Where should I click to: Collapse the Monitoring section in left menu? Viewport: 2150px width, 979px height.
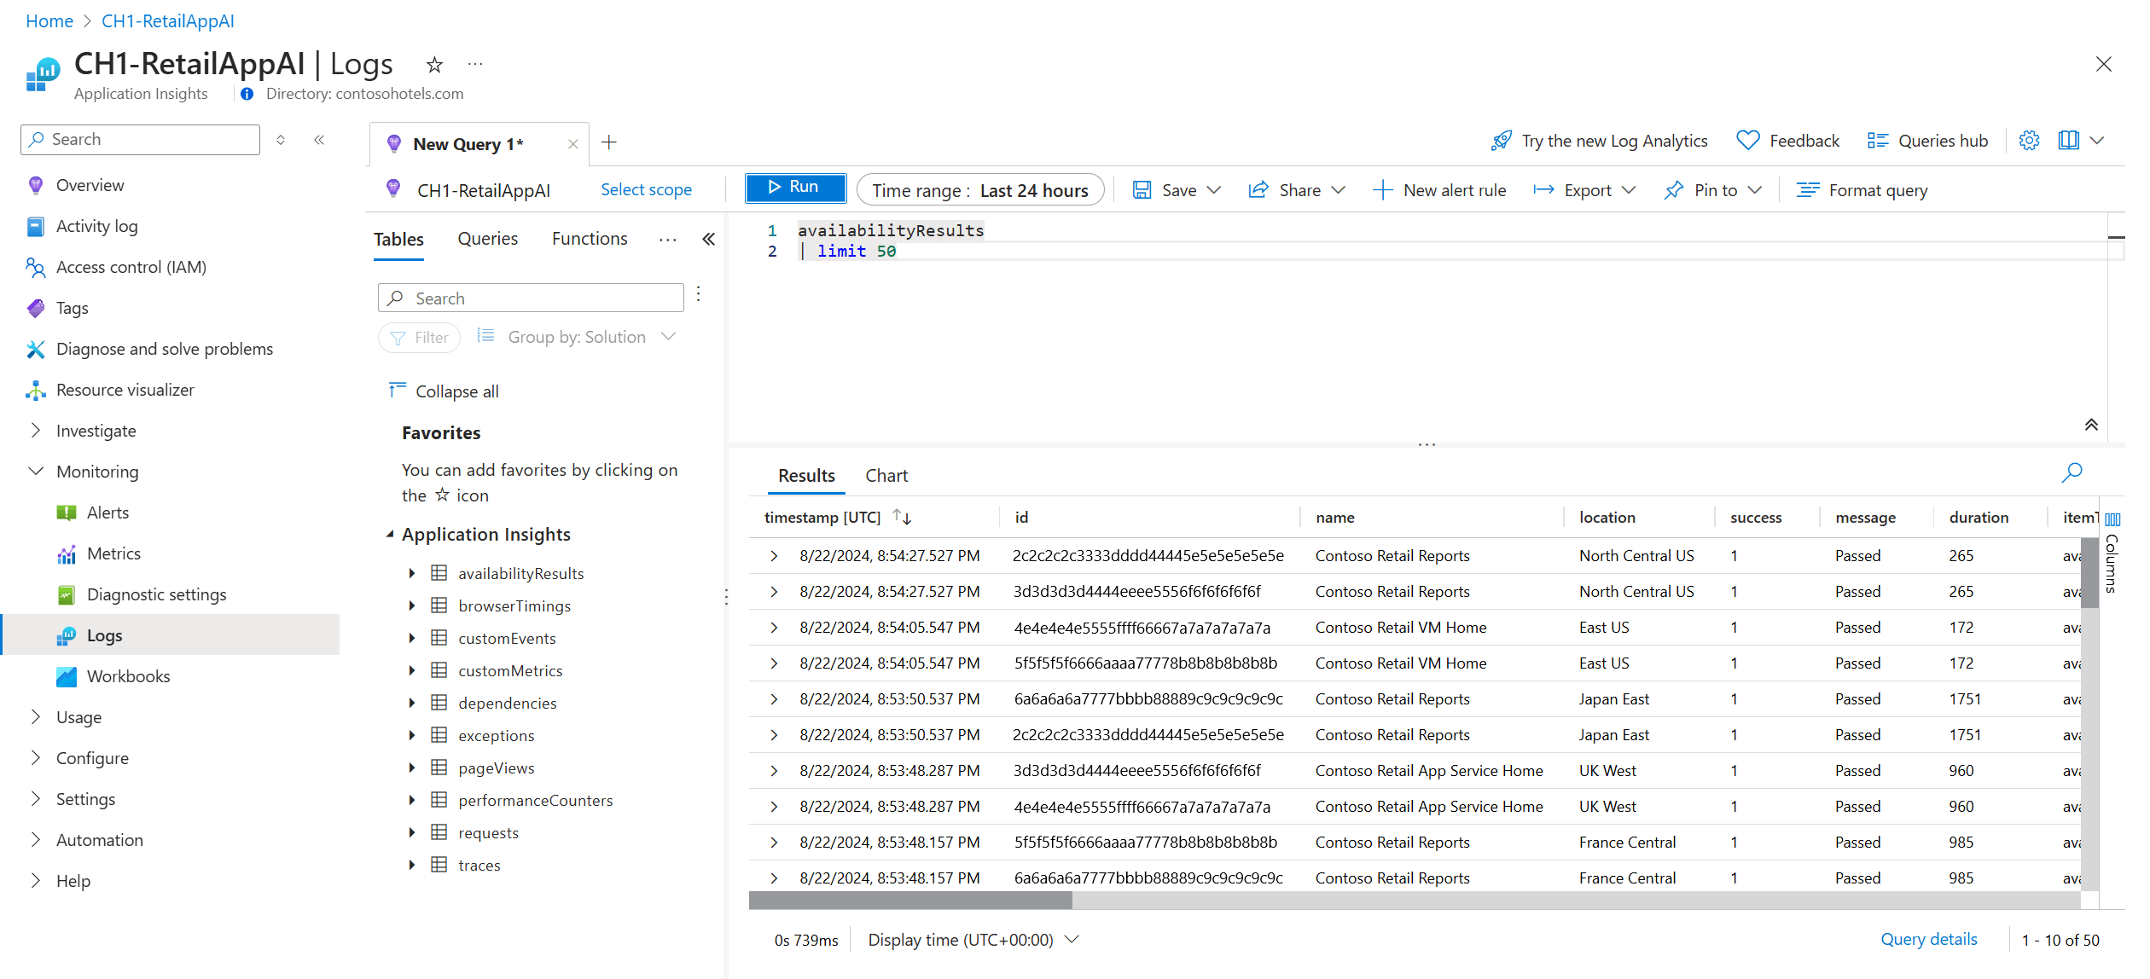(x=36, y=472)
